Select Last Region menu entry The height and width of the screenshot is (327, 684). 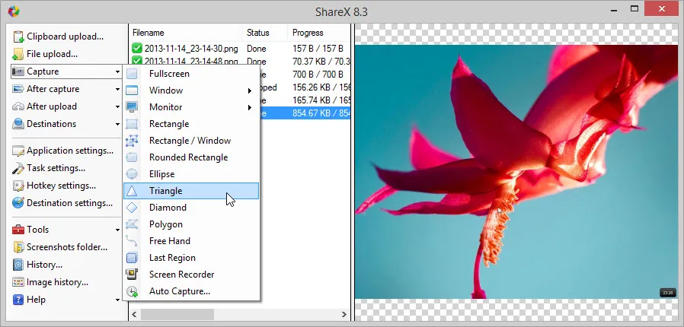191,258
